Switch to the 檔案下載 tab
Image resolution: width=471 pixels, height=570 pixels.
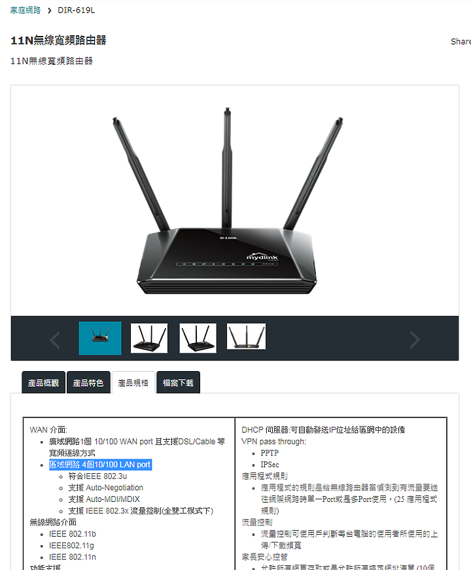(178, 382)
